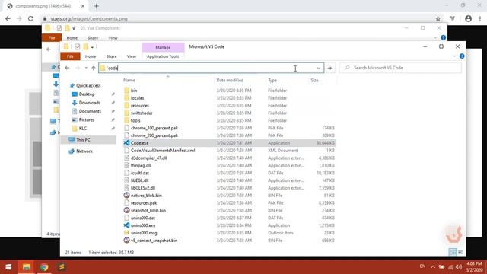Open Windows Start menu
The image size is (487, 274).
8,267
